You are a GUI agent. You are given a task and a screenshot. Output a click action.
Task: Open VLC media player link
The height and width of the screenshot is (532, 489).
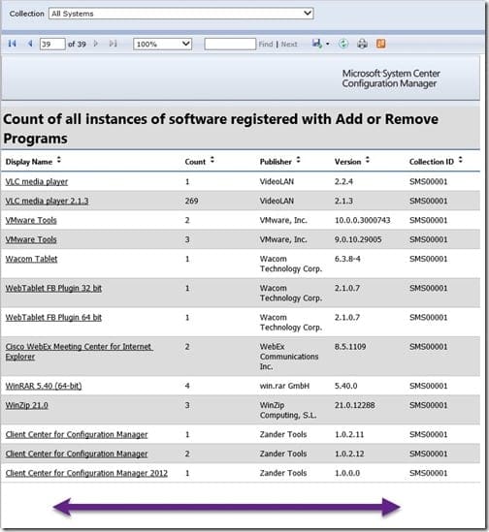[x=37, y=182]
